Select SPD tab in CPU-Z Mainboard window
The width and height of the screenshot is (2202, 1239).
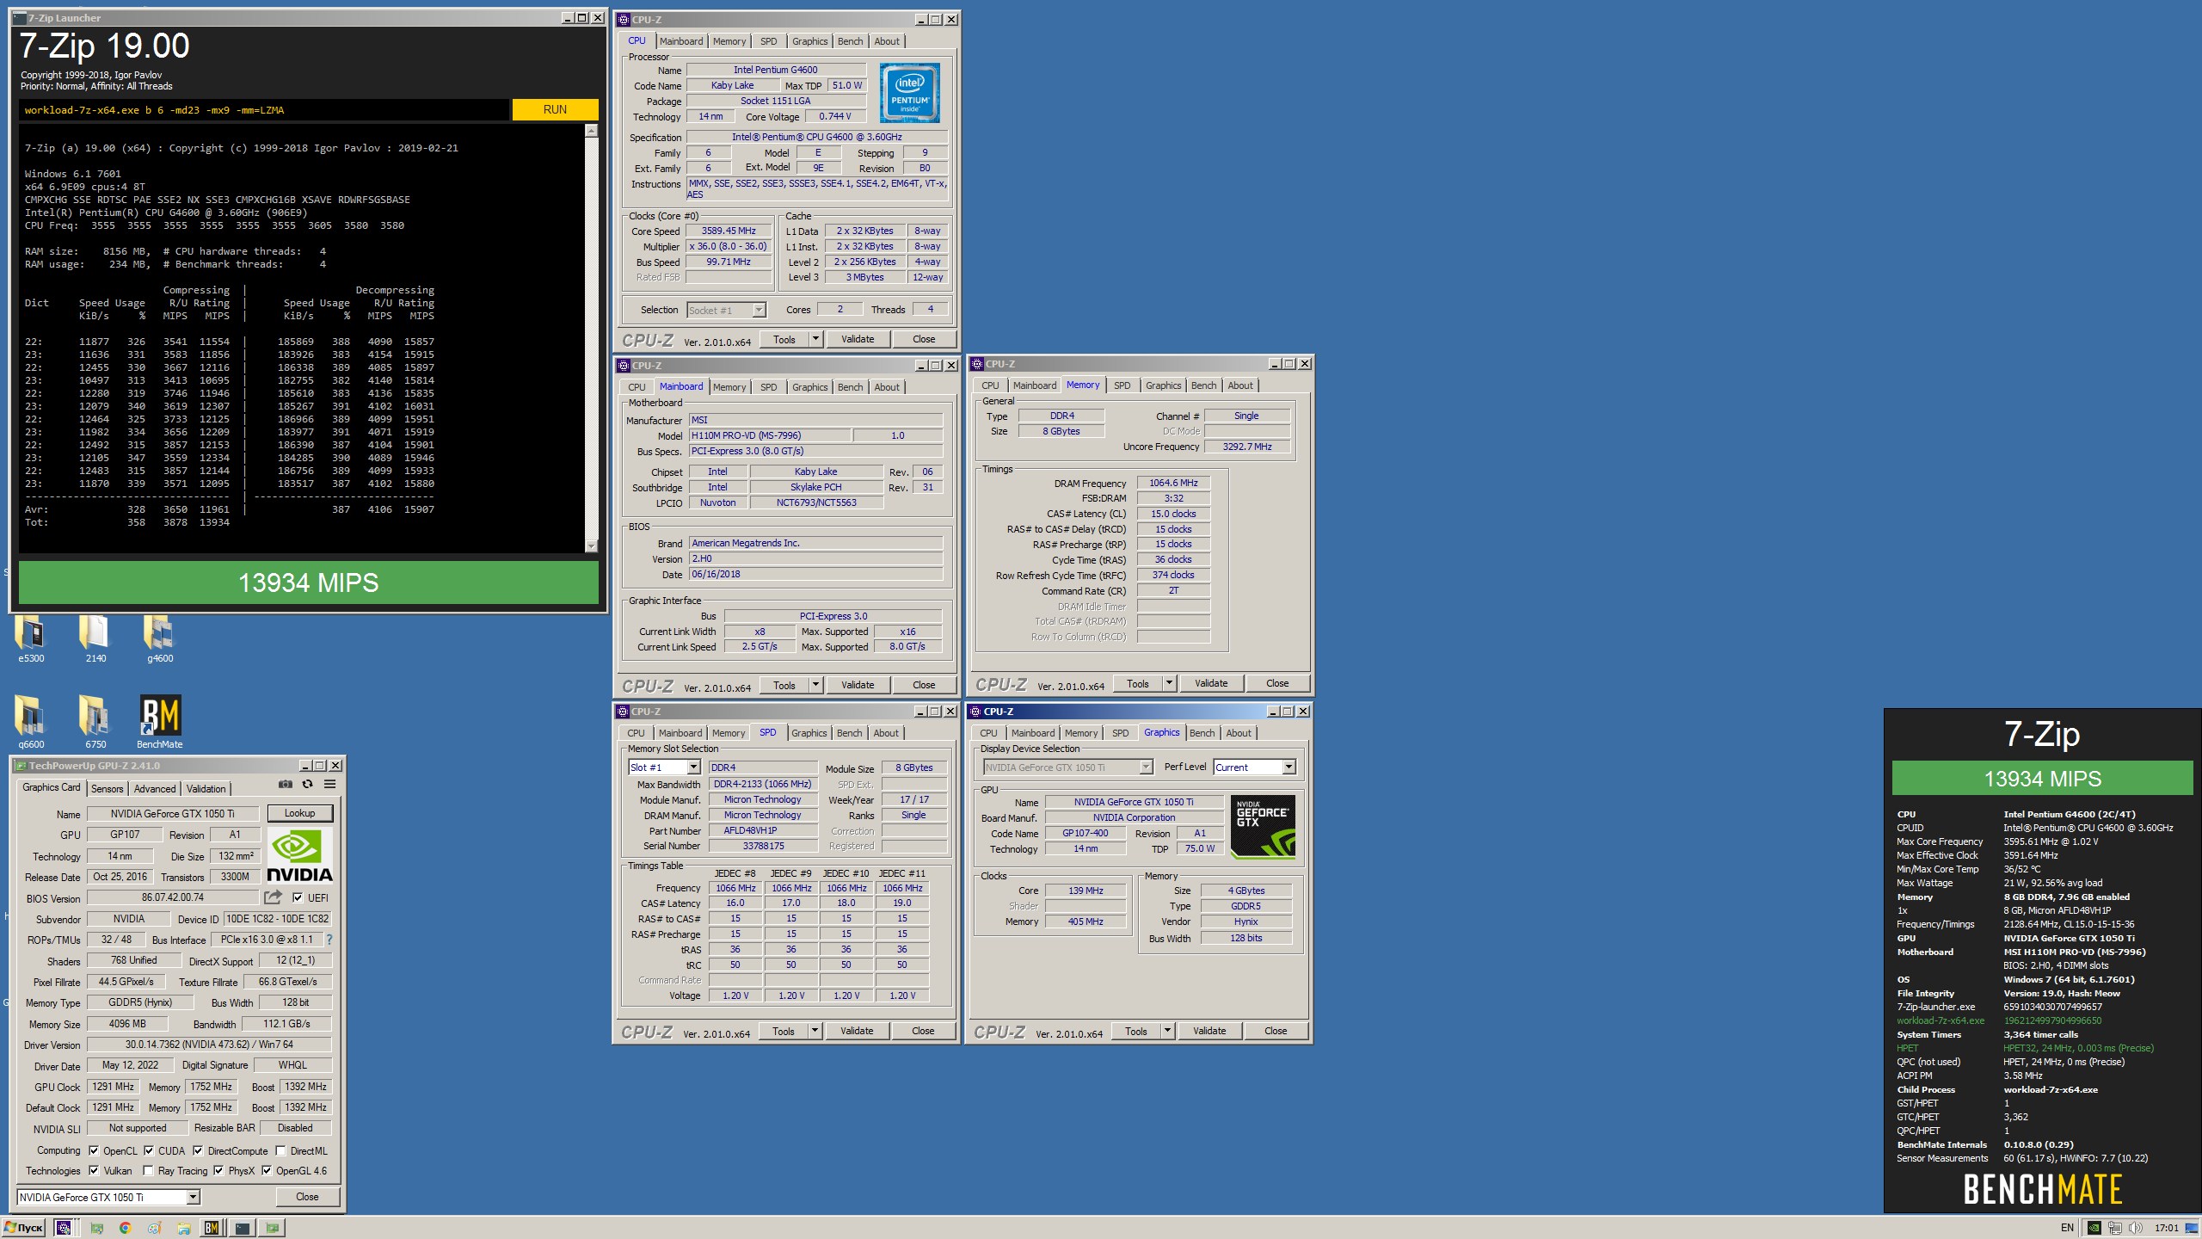click(x=769, y=387)
